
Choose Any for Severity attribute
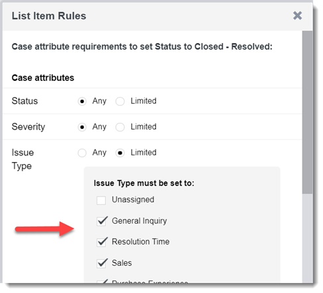(82, 127)
